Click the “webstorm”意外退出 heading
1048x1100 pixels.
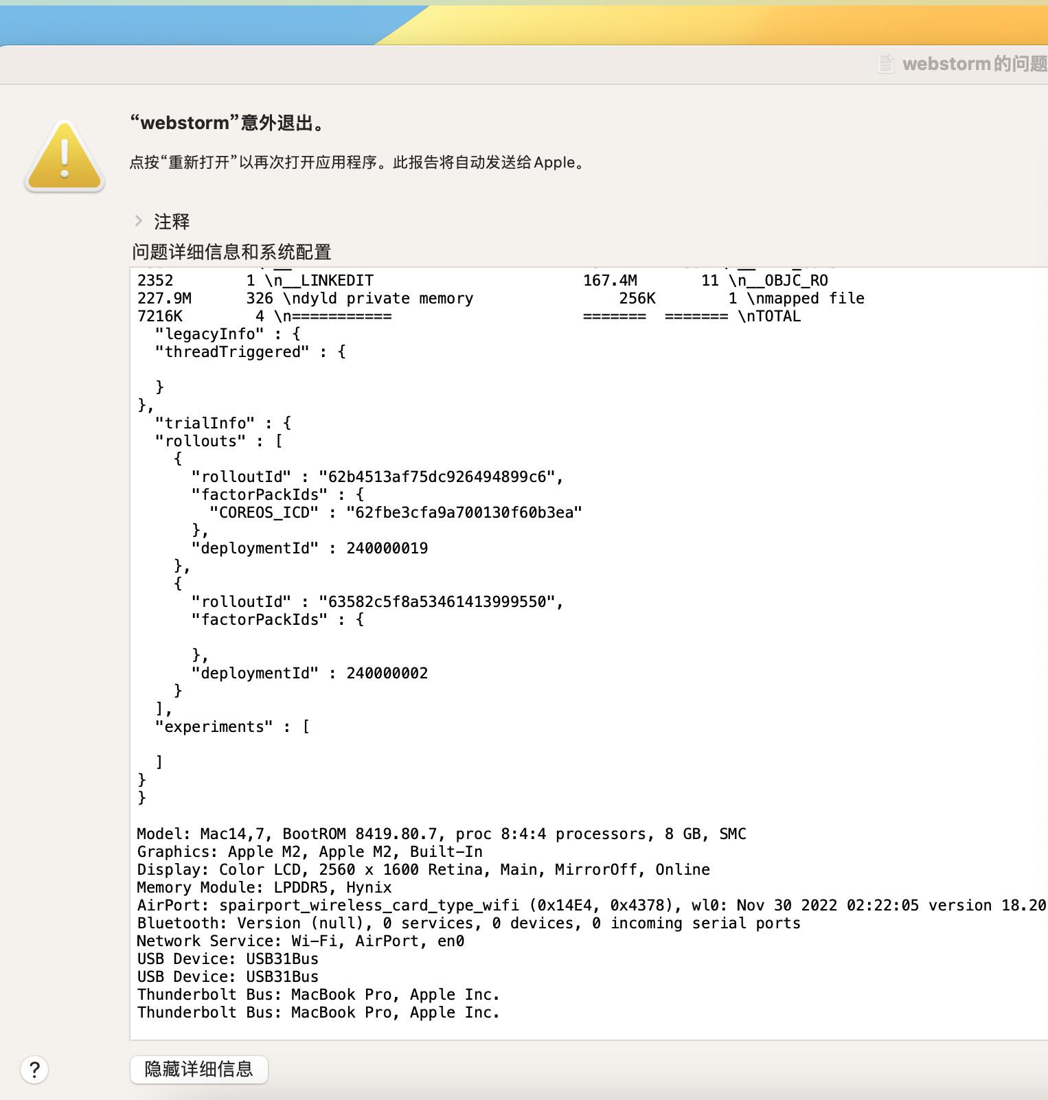pyautogui.click(x=227, y=124)
